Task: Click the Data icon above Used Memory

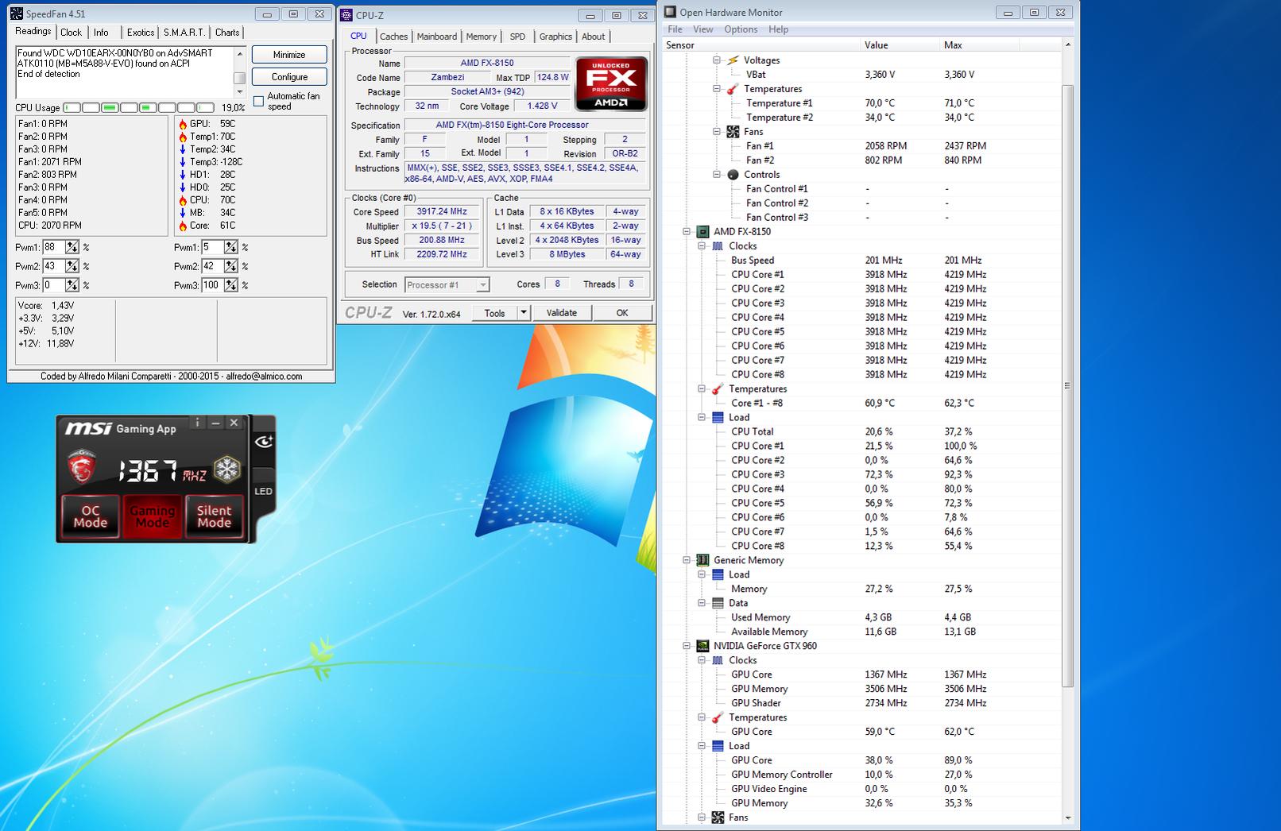Action: 718,604
